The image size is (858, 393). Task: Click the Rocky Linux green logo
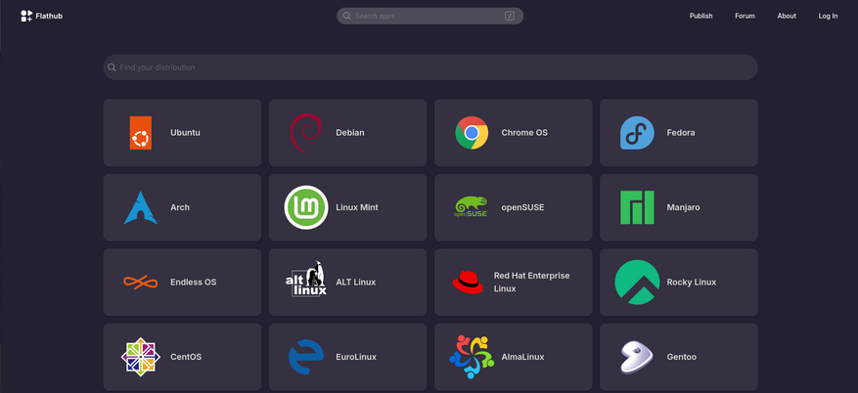[637, 283]
